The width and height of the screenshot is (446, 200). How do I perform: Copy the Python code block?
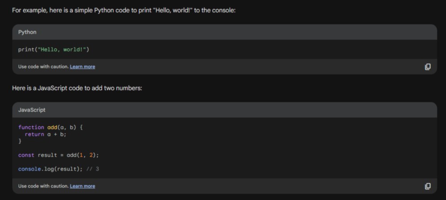[428, 67]
